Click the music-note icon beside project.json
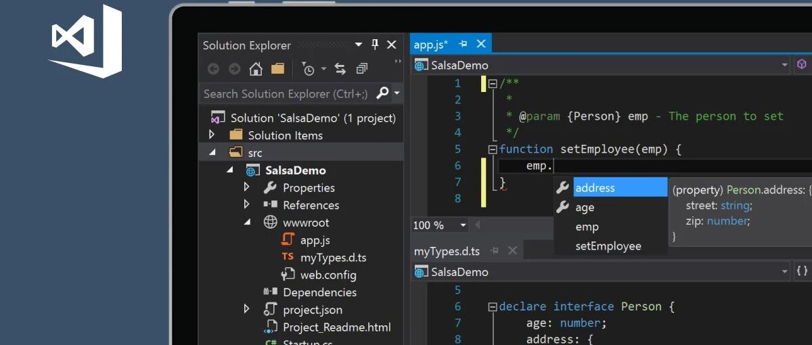 pyautogui.click(x=270, y=310)
